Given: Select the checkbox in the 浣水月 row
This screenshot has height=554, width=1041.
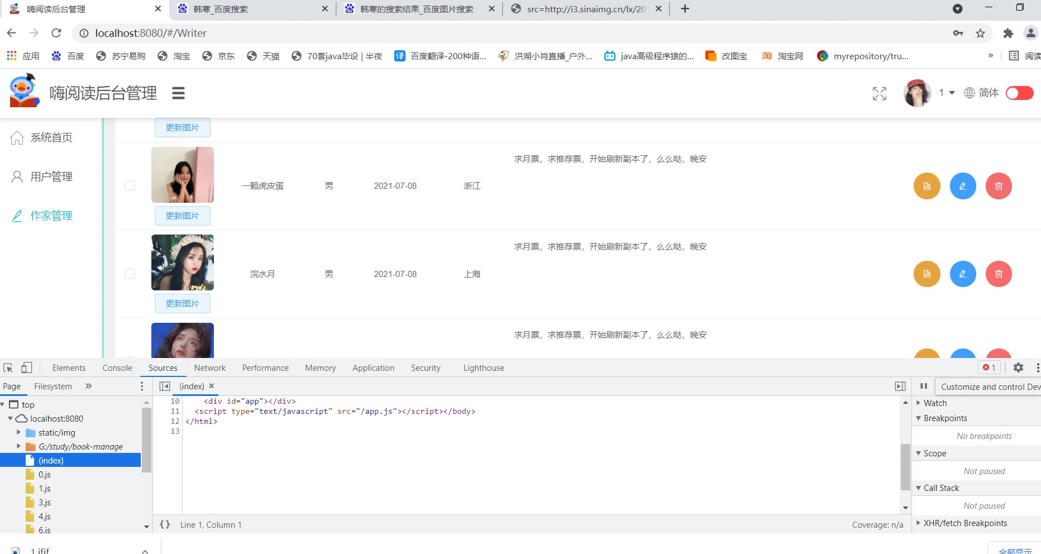Looking at the screenshot, I should [x=130, y=274].
